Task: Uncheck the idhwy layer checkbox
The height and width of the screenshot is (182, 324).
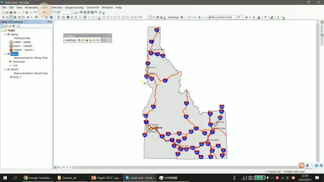Action: (8, 54)
